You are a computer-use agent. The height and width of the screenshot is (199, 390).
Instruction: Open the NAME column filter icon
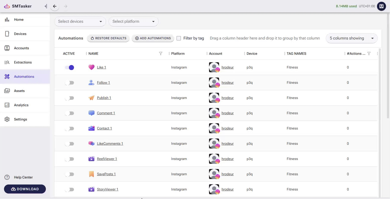(161, 53)
